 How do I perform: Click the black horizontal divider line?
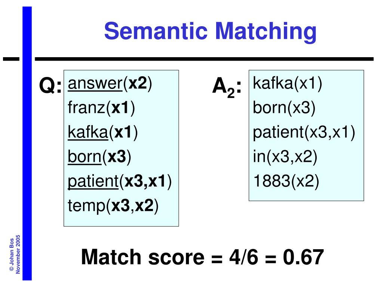(204, 59)
